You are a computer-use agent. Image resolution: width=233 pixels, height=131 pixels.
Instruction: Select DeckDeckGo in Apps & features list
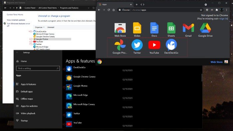pyautogui.click(x=100, y=69)
